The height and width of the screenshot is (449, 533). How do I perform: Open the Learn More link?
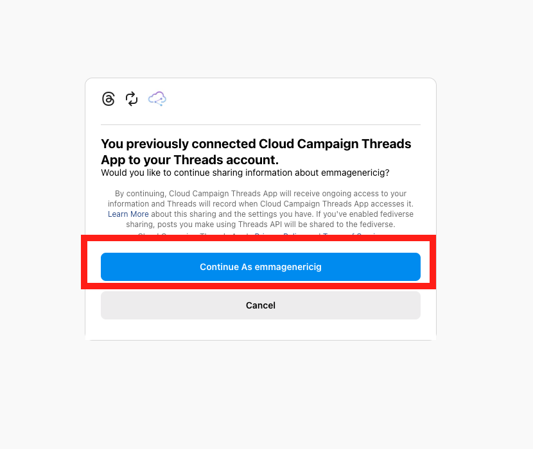pyautogui.click(x=128, y=214)
